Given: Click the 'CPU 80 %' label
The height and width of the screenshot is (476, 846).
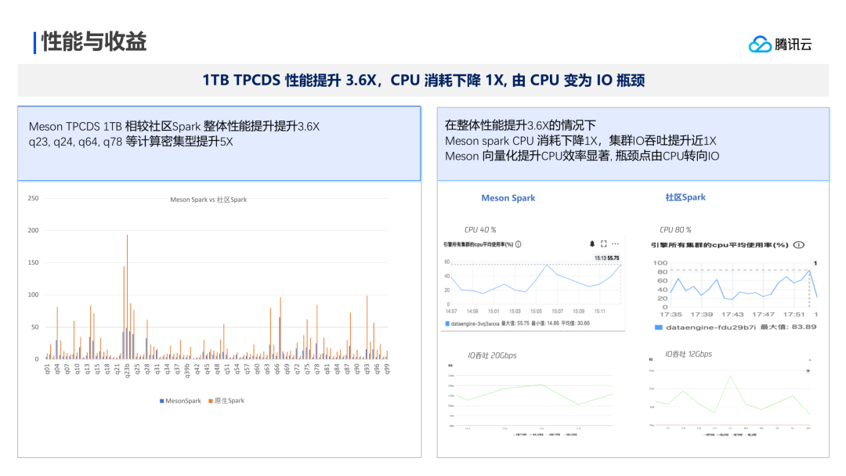Looking at the screenshot, I should click(675, 229).
